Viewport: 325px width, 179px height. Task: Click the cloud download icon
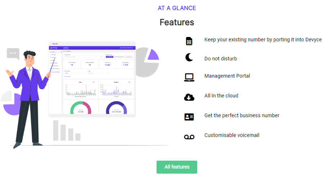pos(189,97)
